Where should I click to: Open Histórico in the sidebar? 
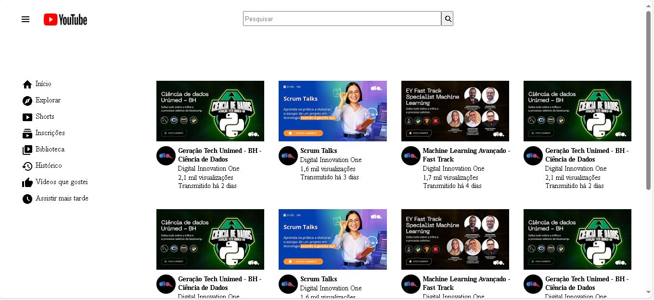49,166
